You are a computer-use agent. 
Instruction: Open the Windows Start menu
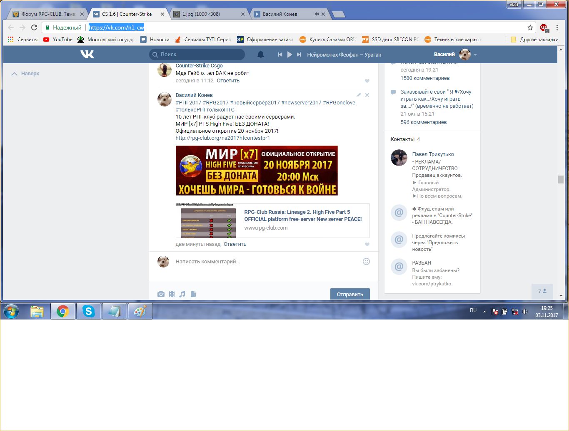click(x=11, y=311)
